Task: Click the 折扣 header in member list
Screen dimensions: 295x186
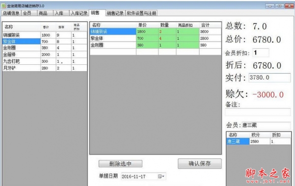Action: [281, 135]
